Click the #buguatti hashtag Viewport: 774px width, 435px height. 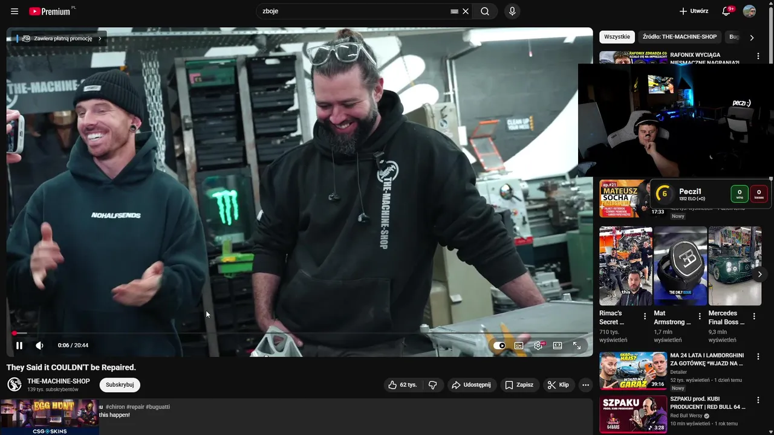pyautogui.click(x=158, y=407)
